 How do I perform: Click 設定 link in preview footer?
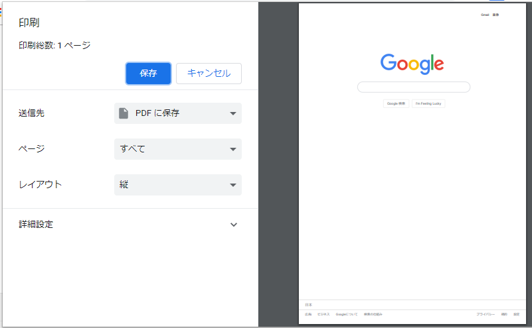click(x=517, y=315)
